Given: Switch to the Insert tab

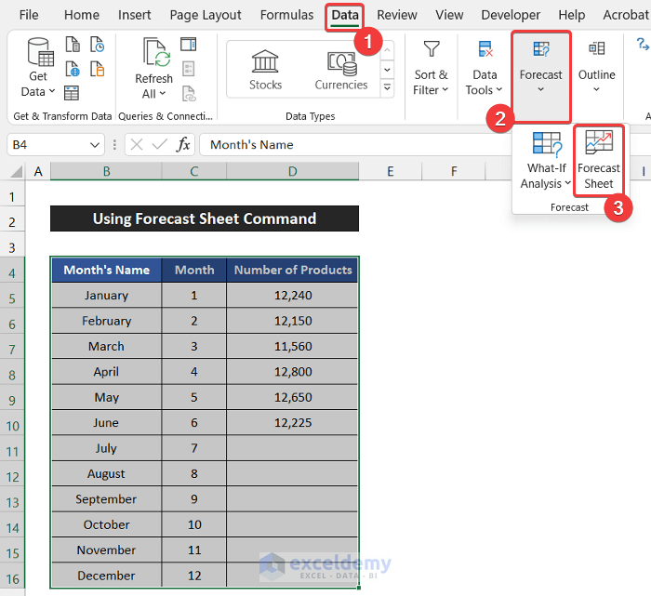Looking at the screenshot, I should [x=134, y=15].
